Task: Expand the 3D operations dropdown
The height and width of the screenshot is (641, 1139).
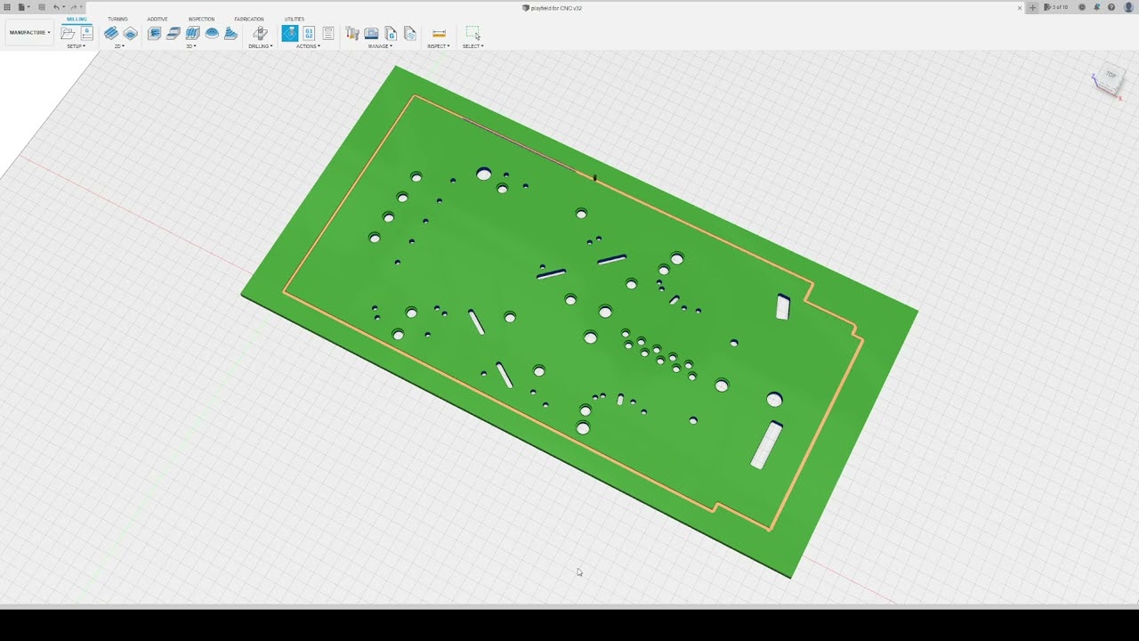Action: tap(191, 46)
